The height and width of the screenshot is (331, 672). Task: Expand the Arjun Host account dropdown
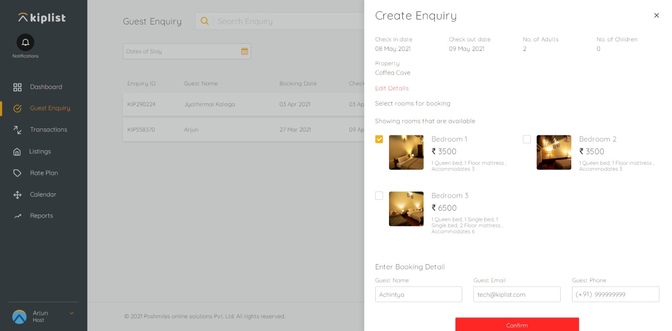72,313
